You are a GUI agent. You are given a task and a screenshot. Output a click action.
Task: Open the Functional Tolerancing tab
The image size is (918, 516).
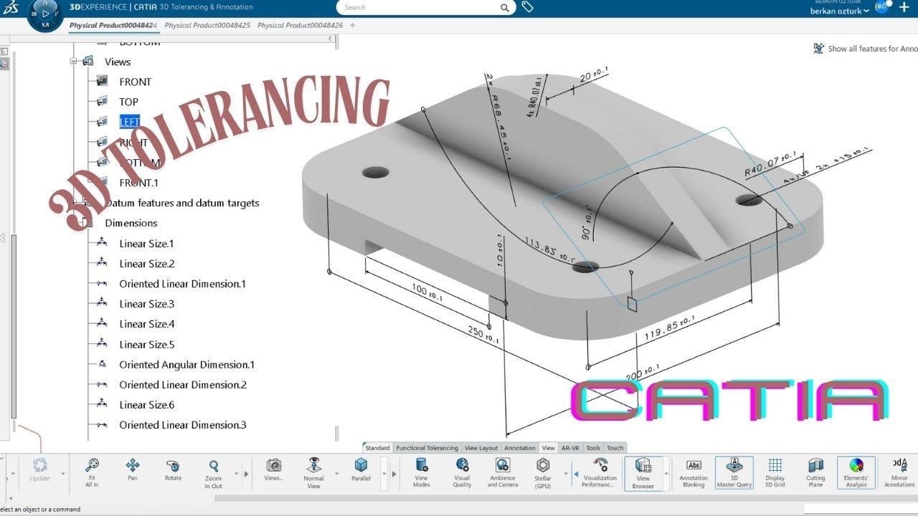pos(427,448)
